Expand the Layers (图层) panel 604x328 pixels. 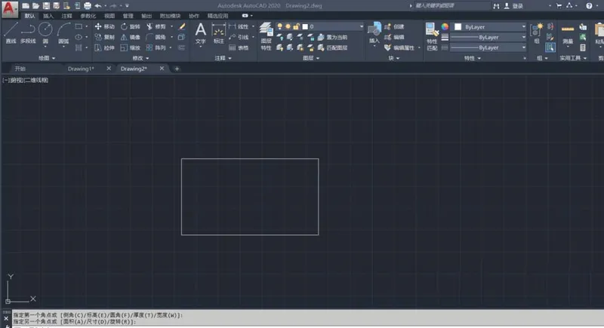311,58
